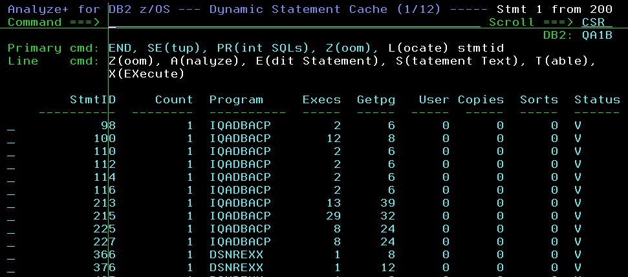628x277 pixels.
Task: Click the Execs value 29 for StmtID 215
Action: 333,216
